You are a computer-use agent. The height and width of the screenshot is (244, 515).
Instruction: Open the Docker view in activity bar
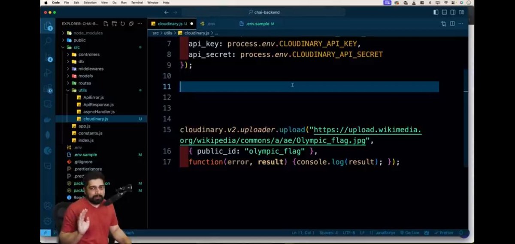pyautogui.click(x=48, y=120)
